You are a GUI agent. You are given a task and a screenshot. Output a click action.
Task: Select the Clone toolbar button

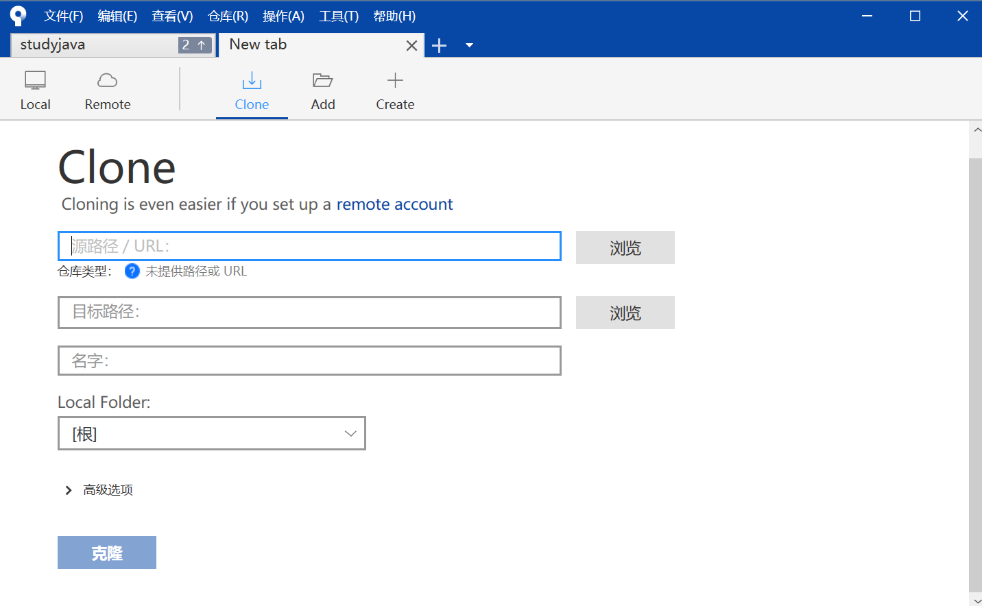pos(252,90)
